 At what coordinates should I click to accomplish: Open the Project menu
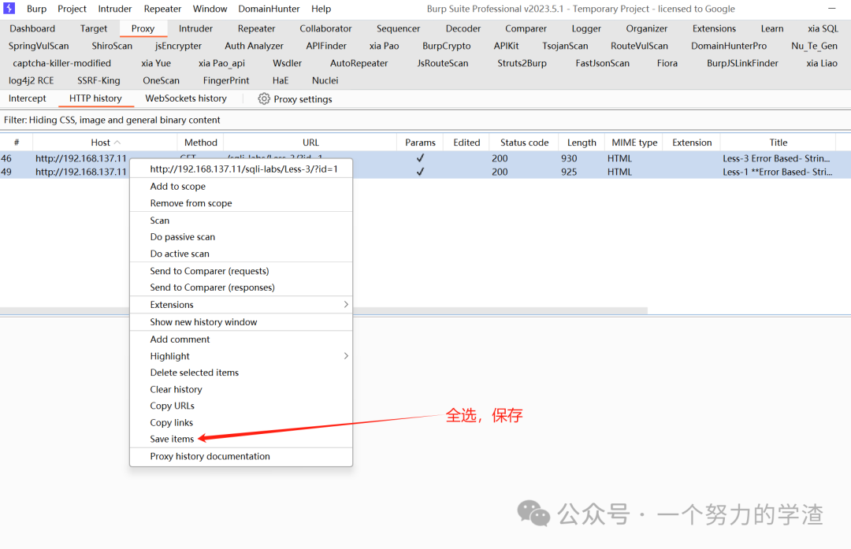(72, 9)
